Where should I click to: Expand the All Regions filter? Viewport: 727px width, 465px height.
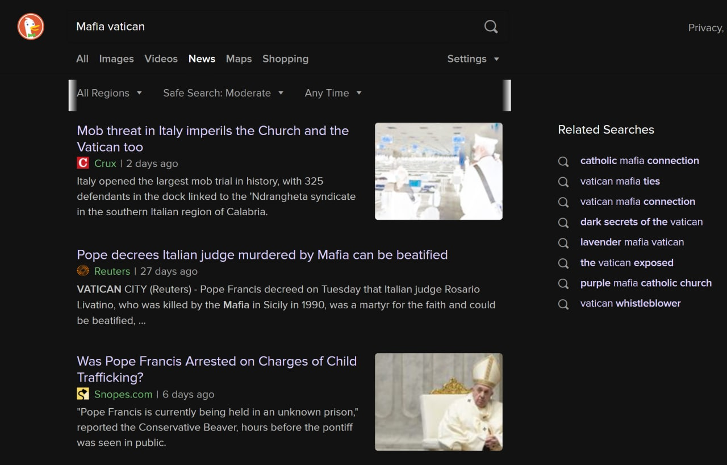pos(109,93)
